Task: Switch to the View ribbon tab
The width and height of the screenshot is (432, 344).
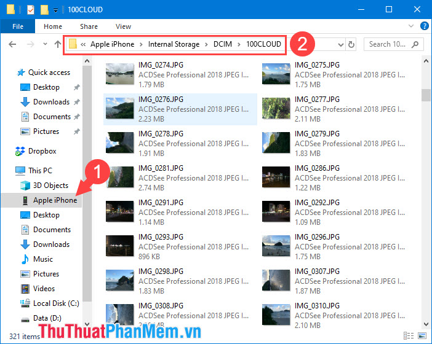Action: tap(123, 26)
